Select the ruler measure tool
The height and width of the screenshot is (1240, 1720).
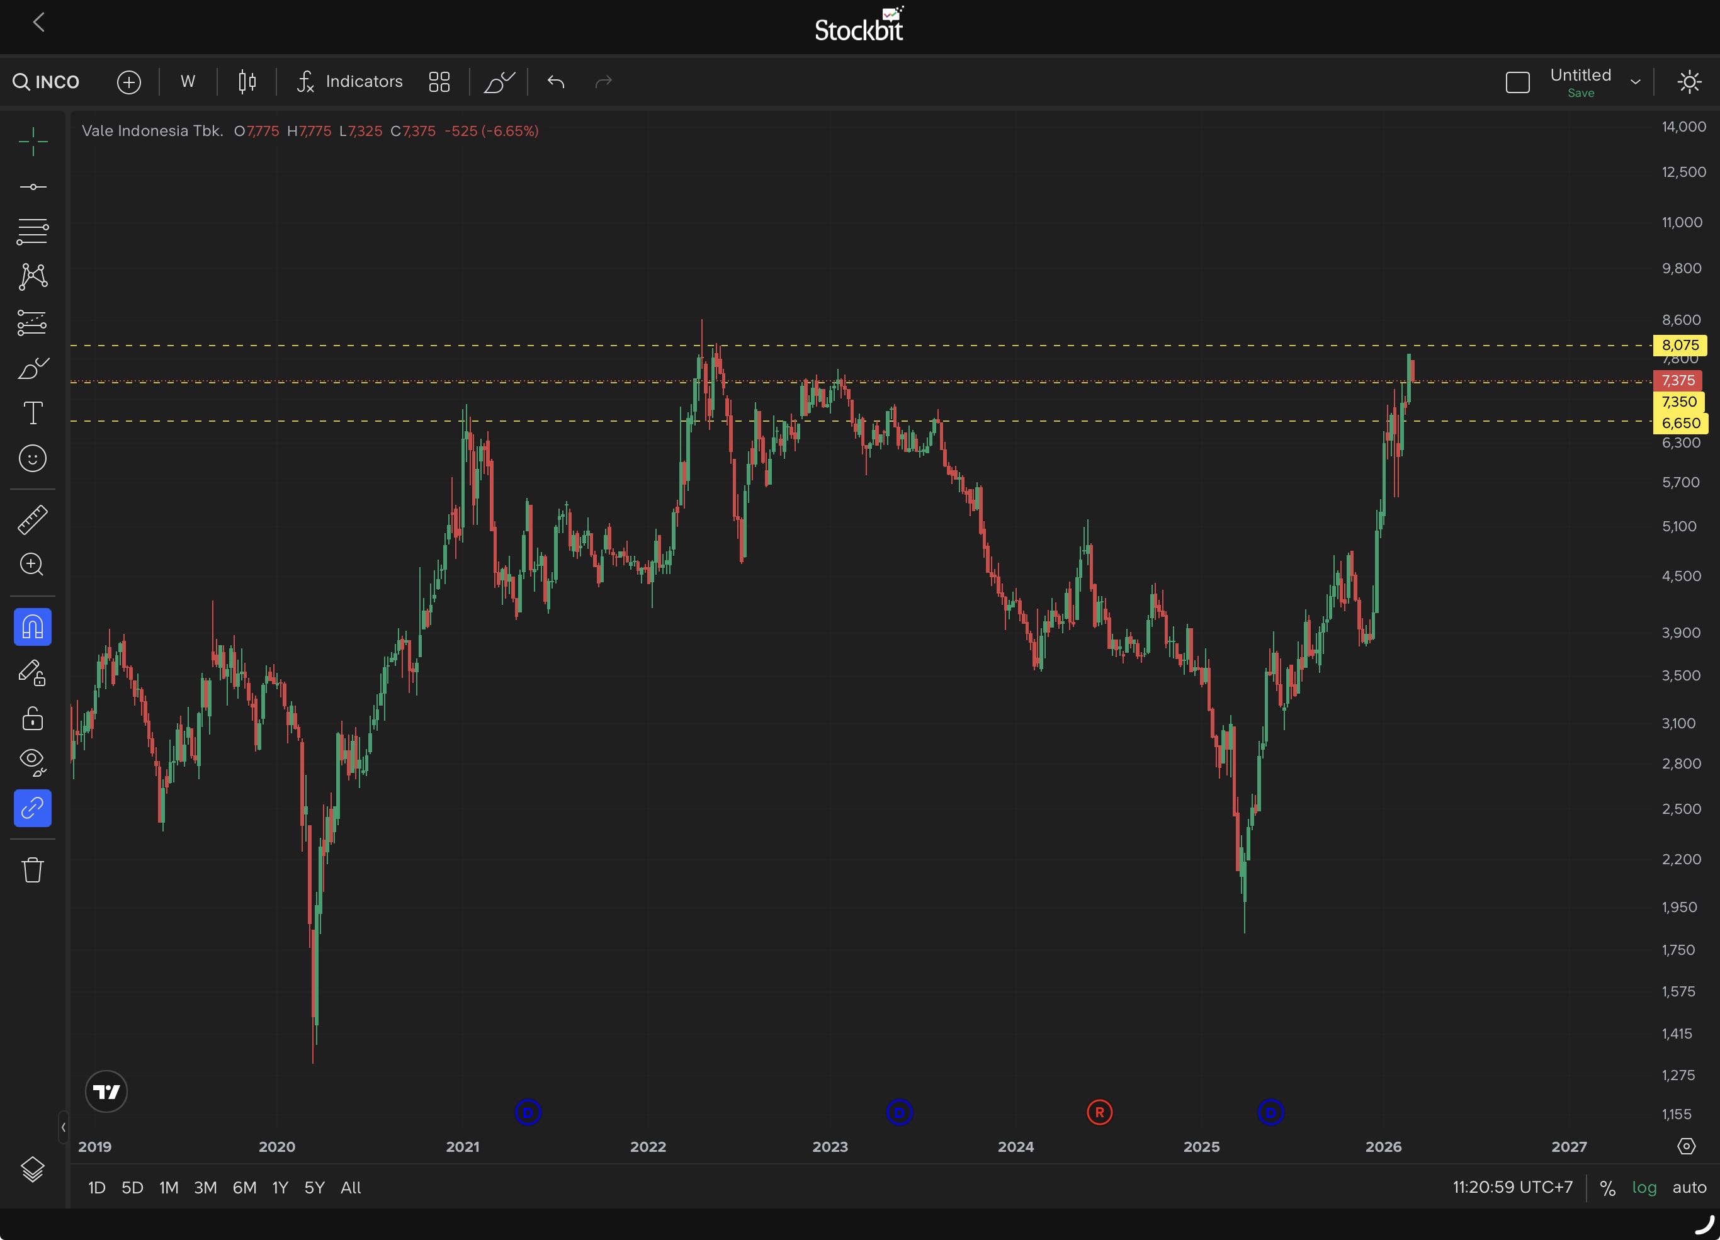33,519
